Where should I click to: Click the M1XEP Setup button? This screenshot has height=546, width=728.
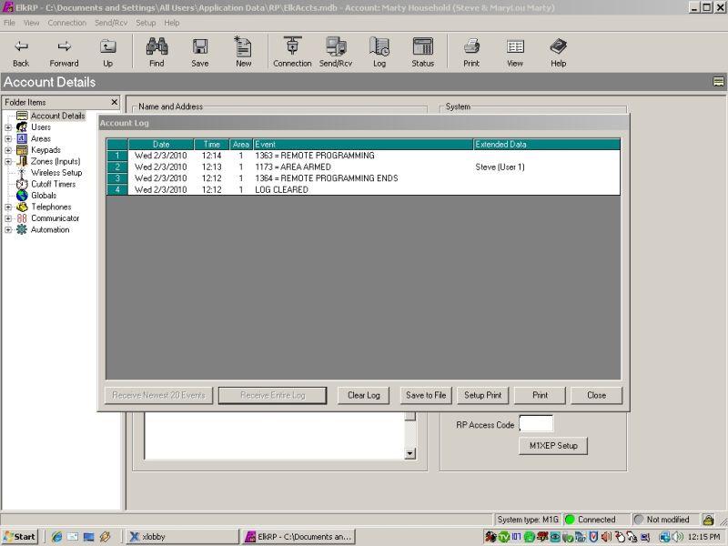(553, 446)
